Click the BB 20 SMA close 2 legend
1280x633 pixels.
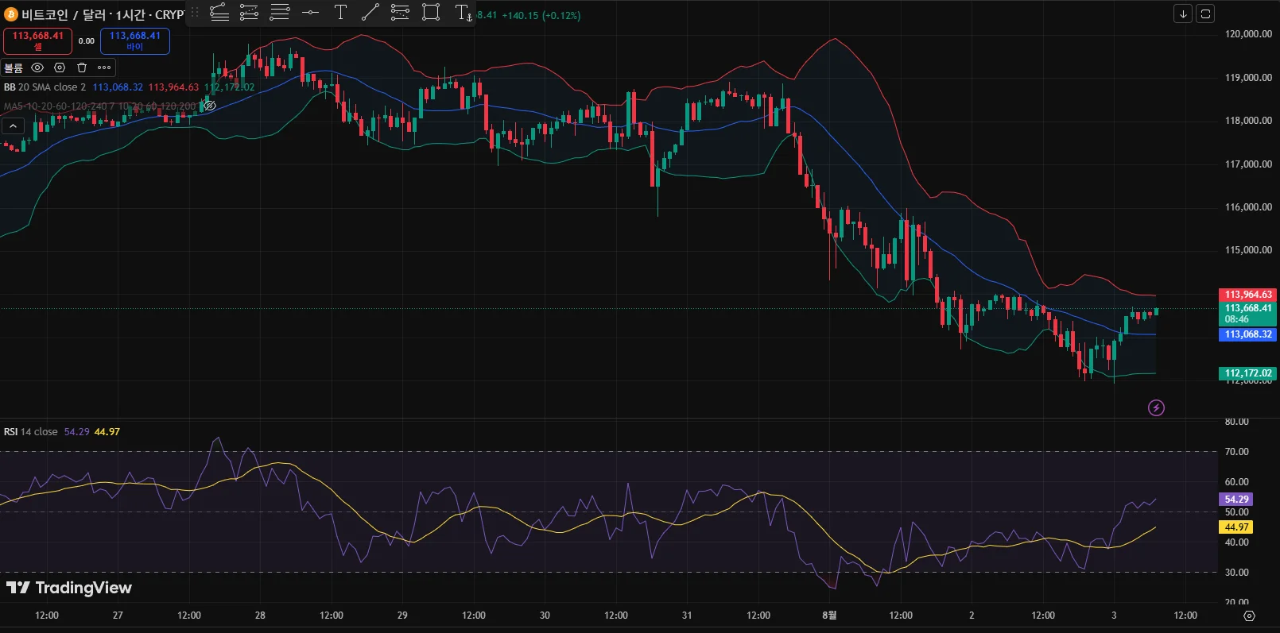click(45, 87)
